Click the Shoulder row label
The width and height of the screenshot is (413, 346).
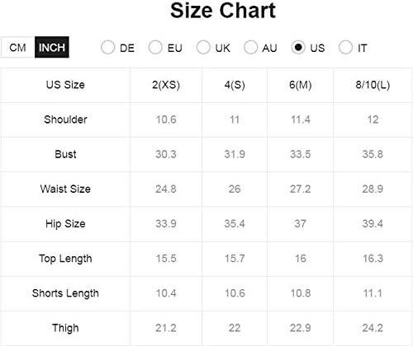(65, 119)
